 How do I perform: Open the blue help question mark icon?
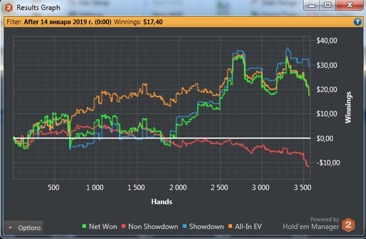357,22
